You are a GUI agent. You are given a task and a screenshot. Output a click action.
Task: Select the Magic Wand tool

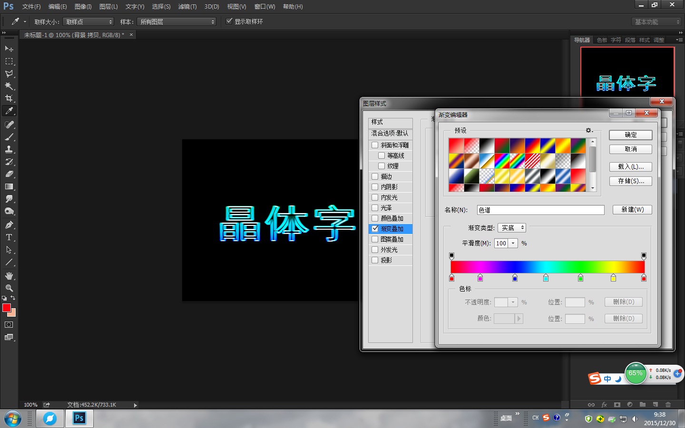pos(9,86)
